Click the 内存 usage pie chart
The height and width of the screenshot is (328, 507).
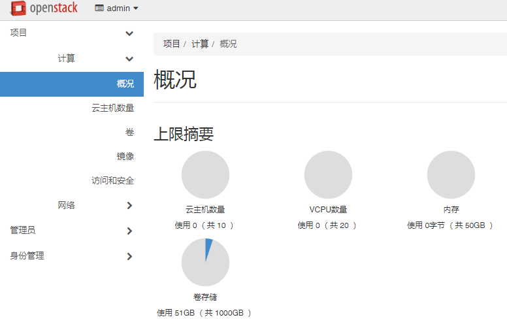[x=451, y=174]
